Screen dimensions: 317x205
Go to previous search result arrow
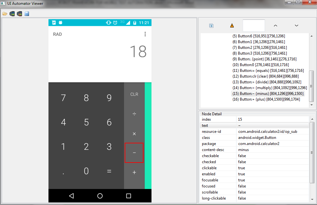(276, 26)
